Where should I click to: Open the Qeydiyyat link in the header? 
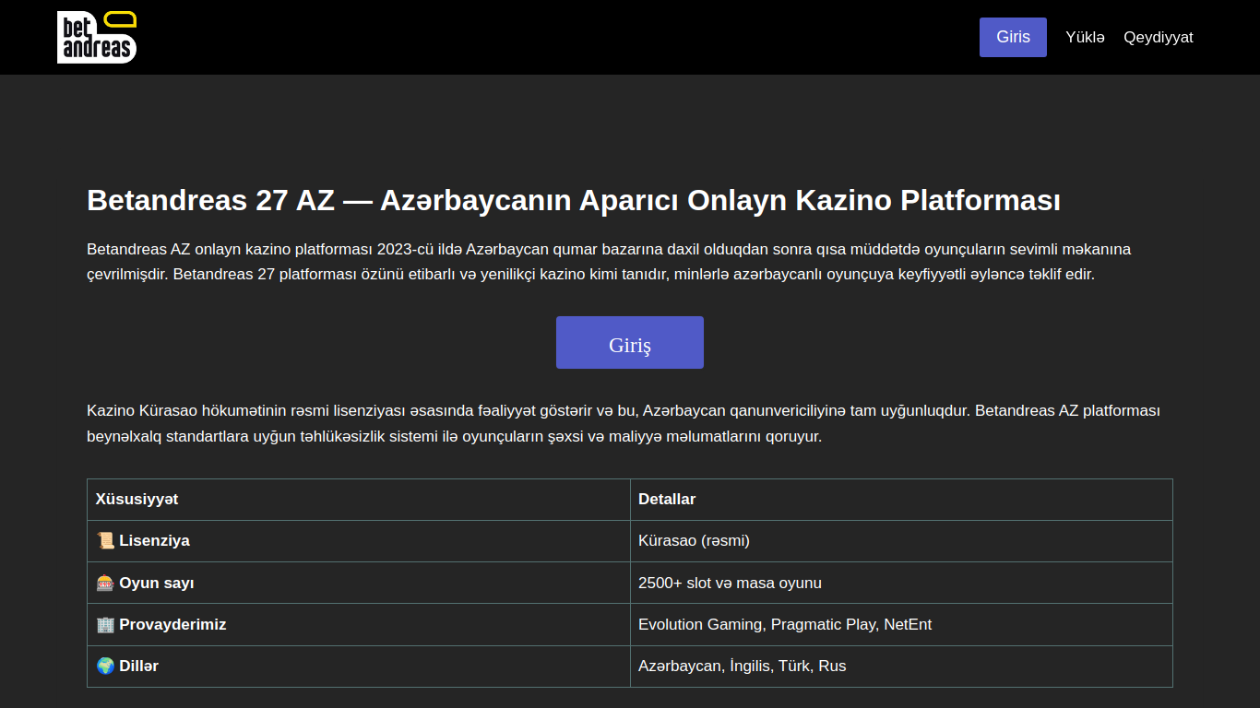(1159, 37)
